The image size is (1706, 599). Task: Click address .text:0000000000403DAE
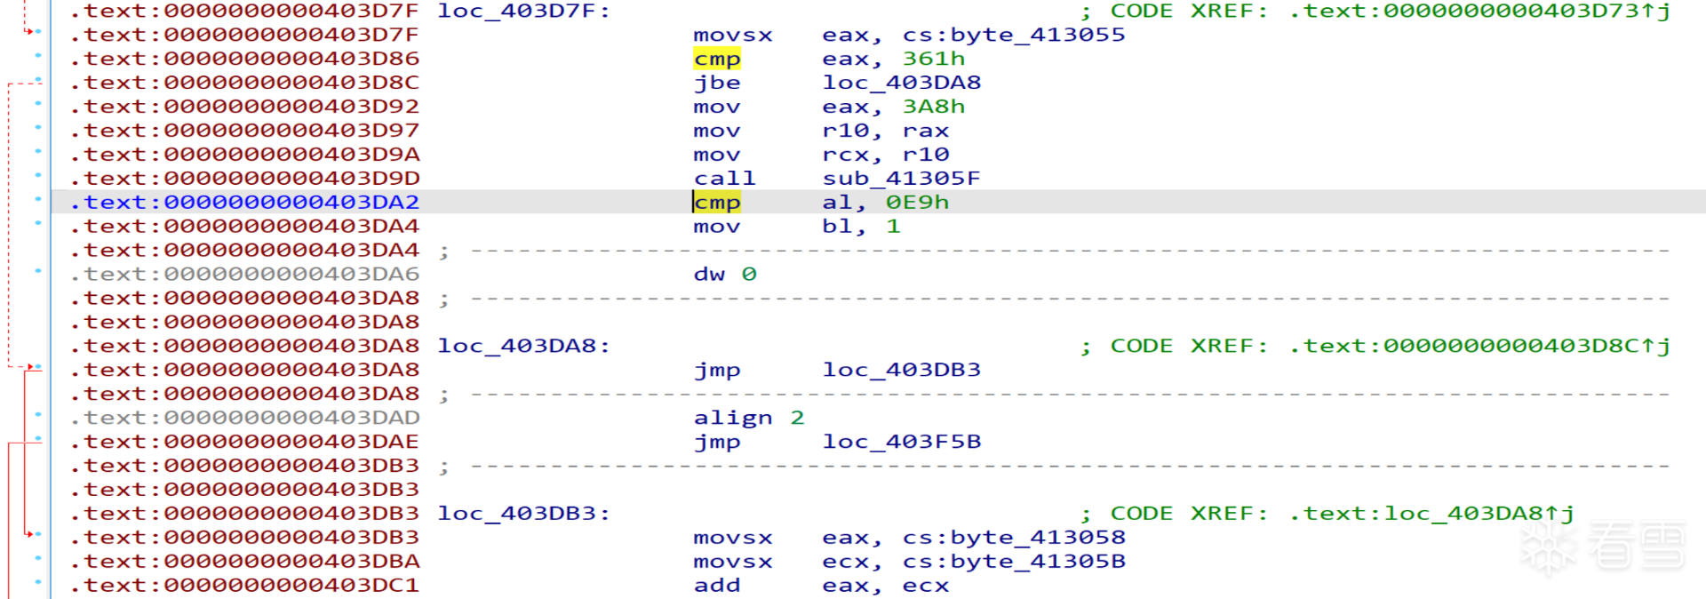(244, 443)
